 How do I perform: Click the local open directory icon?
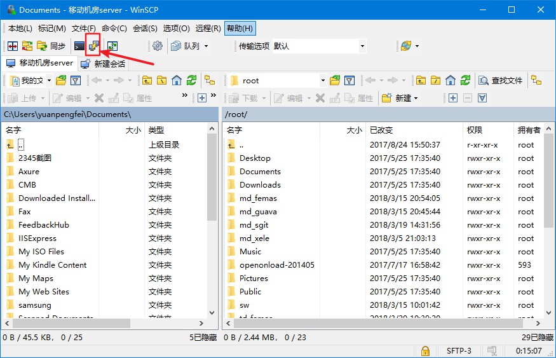[61, 81]
